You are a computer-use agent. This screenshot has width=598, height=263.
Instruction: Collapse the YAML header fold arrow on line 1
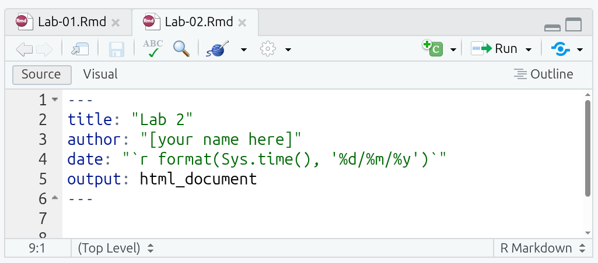coord(55,99)
